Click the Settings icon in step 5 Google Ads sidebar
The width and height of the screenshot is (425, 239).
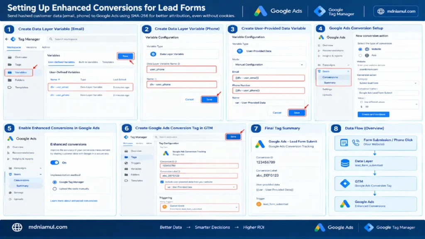[10, 193]
